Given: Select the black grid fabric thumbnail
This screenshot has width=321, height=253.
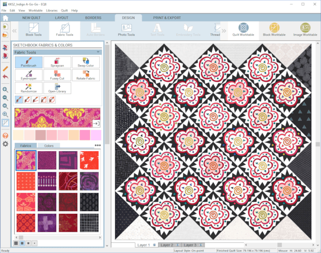Looking at the screenshot, I should [89, 223].
